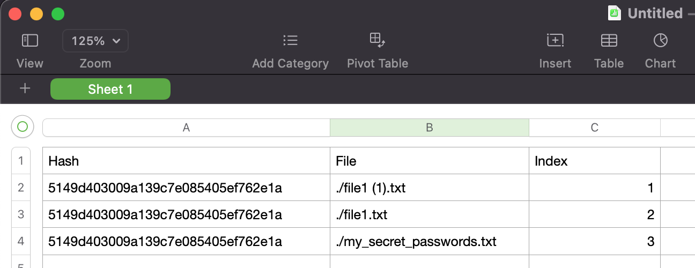Expand the 125% zoom dropdown

pyautogui.click(x=95, y=41)
